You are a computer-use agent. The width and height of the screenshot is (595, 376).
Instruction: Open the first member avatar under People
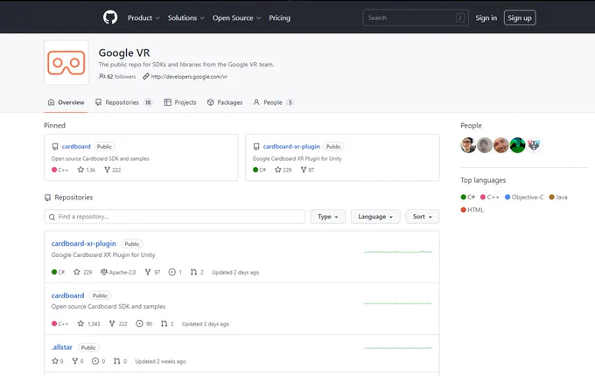[468, 145]
